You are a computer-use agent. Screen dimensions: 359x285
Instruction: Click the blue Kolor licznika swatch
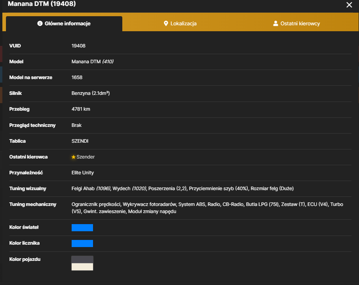(82, 243)
